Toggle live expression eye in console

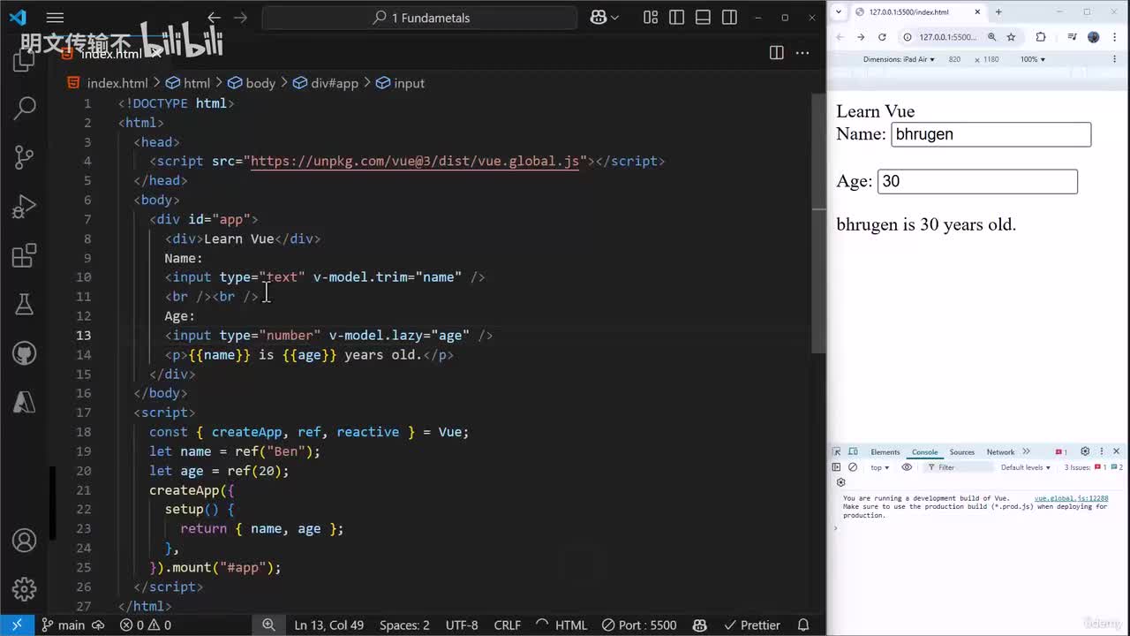(907, 467)
